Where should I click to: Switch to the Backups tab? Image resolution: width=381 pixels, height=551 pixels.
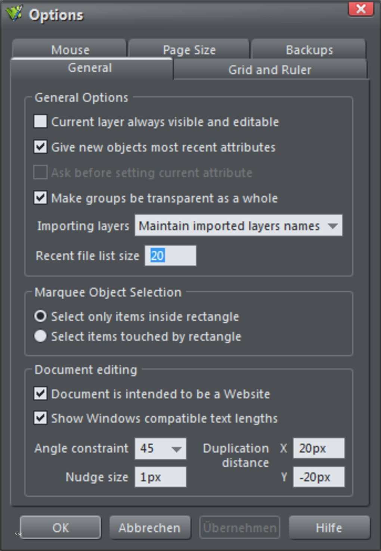click(309, 49)
